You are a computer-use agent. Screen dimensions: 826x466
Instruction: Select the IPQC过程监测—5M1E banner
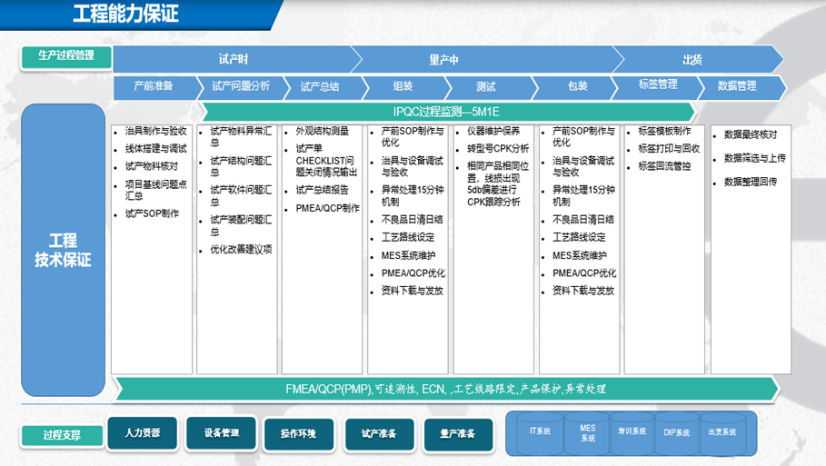coord(445,112)
